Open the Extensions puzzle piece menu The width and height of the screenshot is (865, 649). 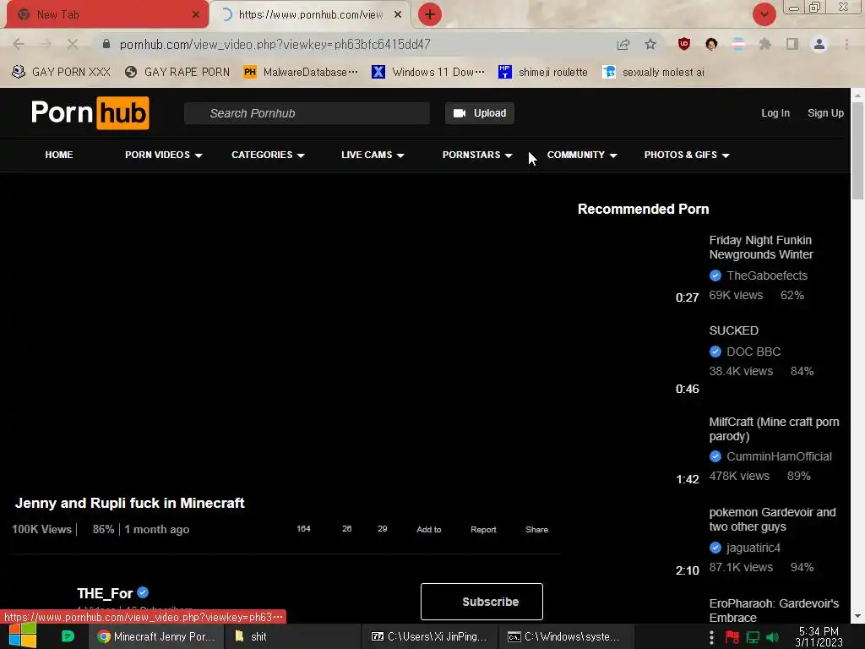point(765,44)
